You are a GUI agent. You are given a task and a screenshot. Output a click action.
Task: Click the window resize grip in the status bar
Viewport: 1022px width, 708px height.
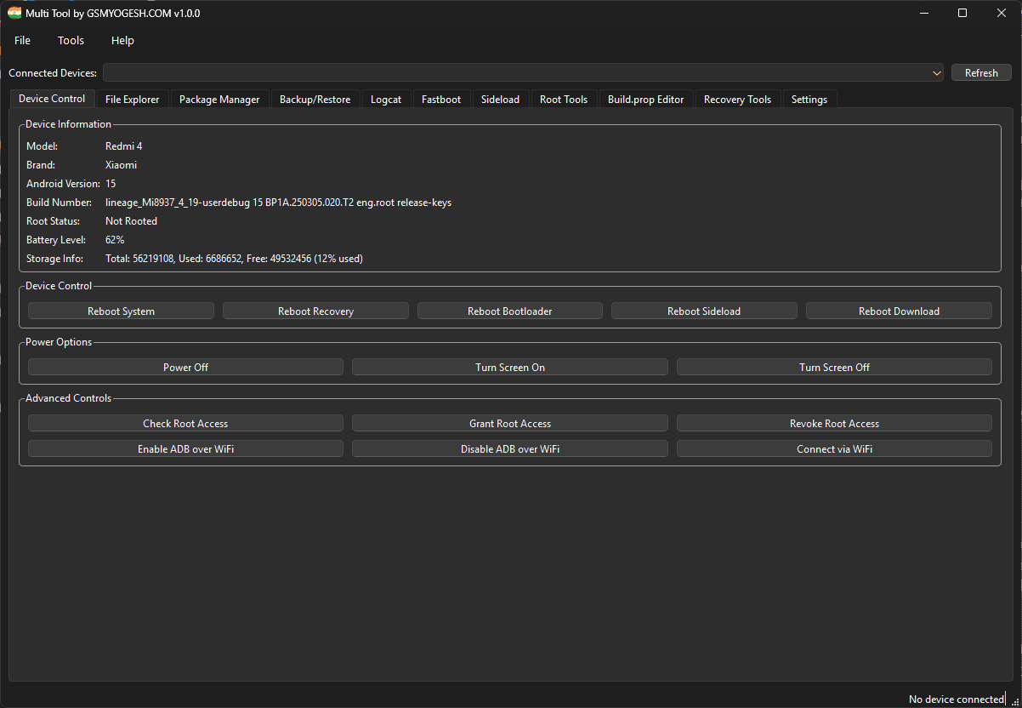point(1014,700)
